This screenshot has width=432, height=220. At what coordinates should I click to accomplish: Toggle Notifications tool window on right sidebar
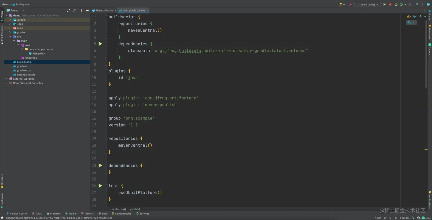point(430,200)
